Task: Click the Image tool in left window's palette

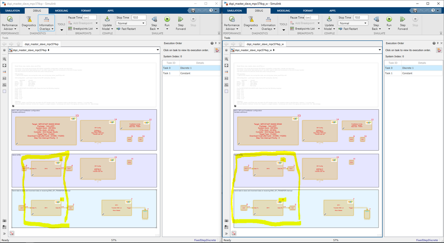Action: click(x=4, y=85)
